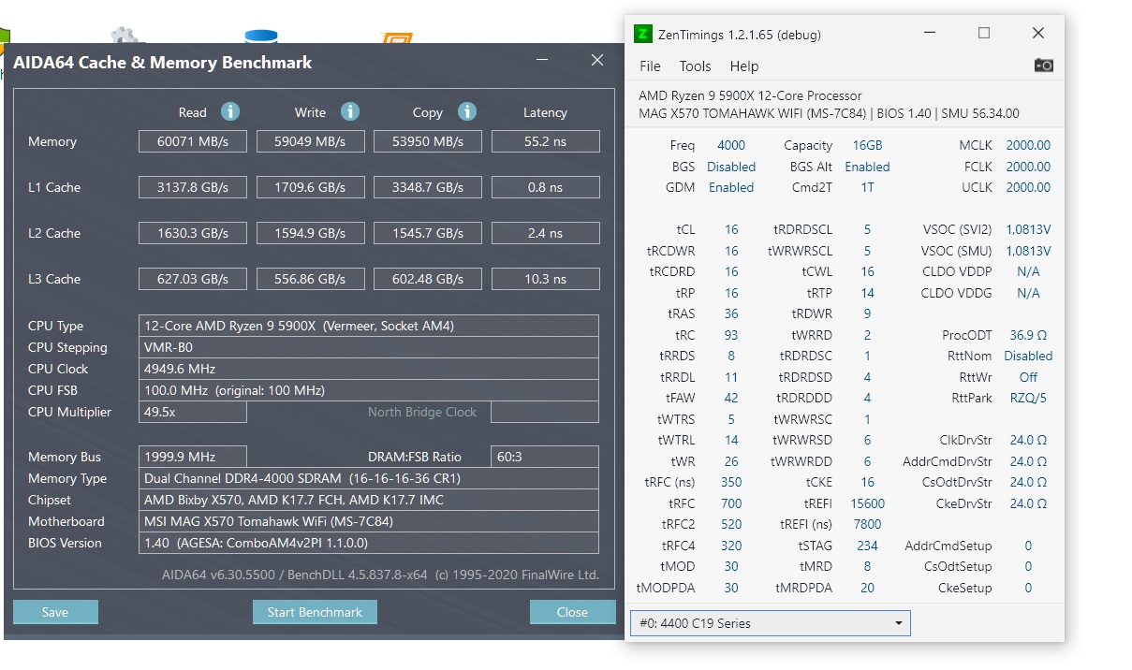Click Memory Bus value 1999.9 MHz
The width and height of the screenshot is (1132, 670).
(193, 457)
